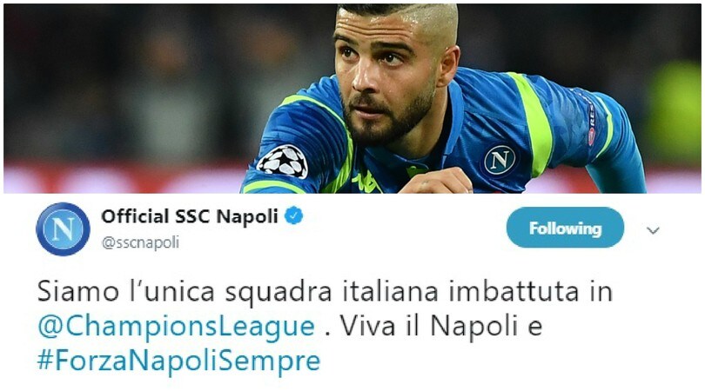
Task: Open the player photo at the top
Action: pyautogui.click(x=352, y=99)
